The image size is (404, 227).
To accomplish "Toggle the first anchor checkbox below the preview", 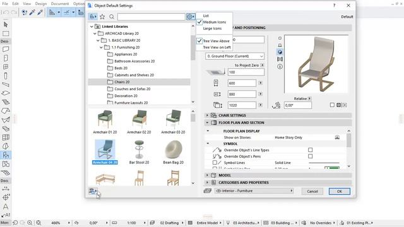I will click(x=332, y=105).
